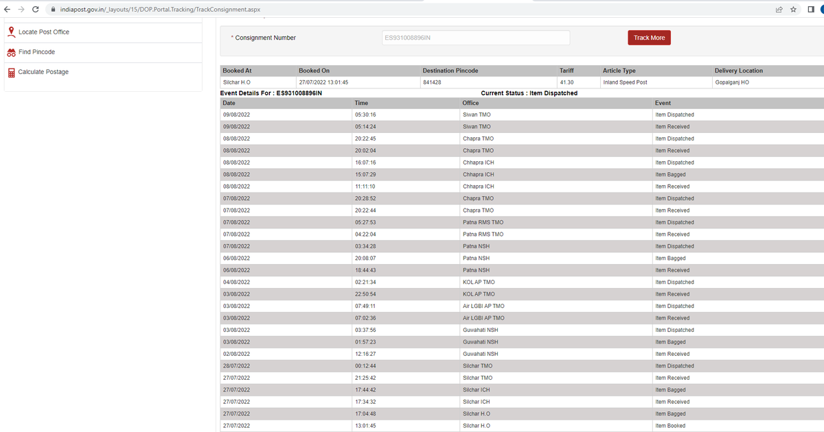
Task: Select the Booked At column header
Action: click(237, 71)
